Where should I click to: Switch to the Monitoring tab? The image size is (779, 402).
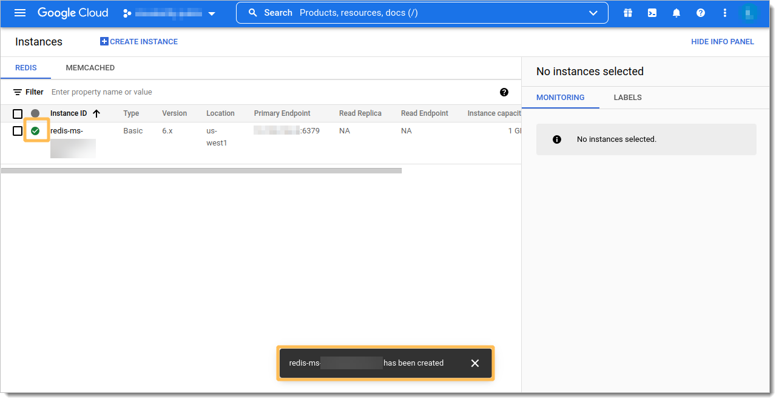(x=561, y=98)
